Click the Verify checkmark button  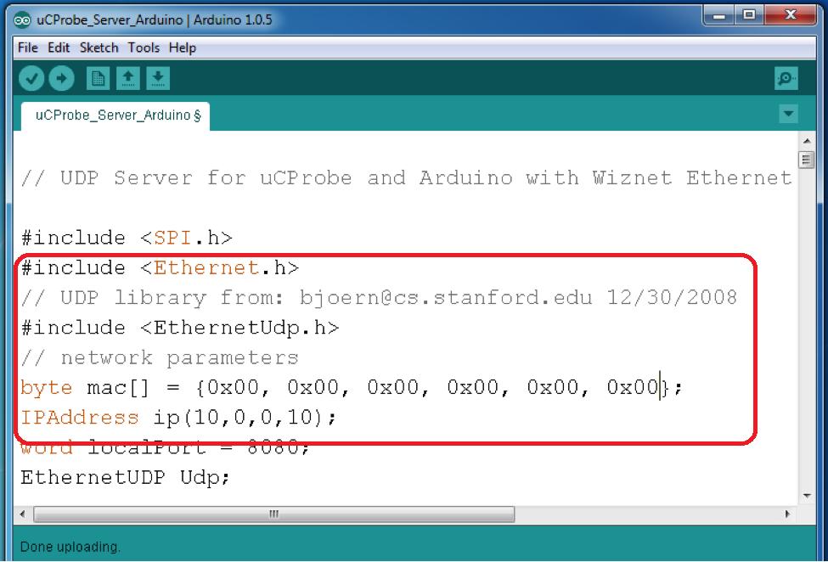click(31, 79)
